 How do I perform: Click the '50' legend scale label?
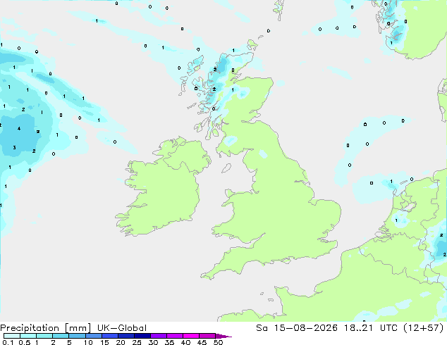[218, 342]
